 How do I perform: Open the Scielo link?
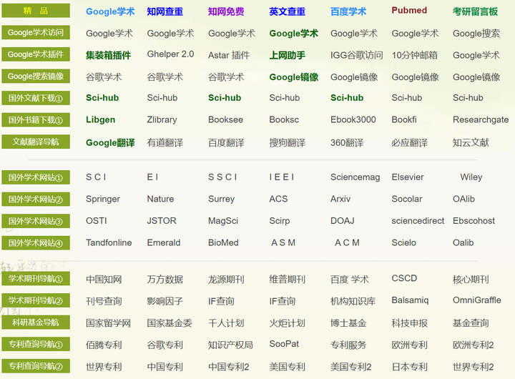tap(403, 242)
